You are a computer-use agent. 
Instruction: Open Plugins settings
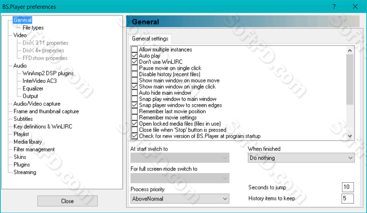tap(22, 165)
